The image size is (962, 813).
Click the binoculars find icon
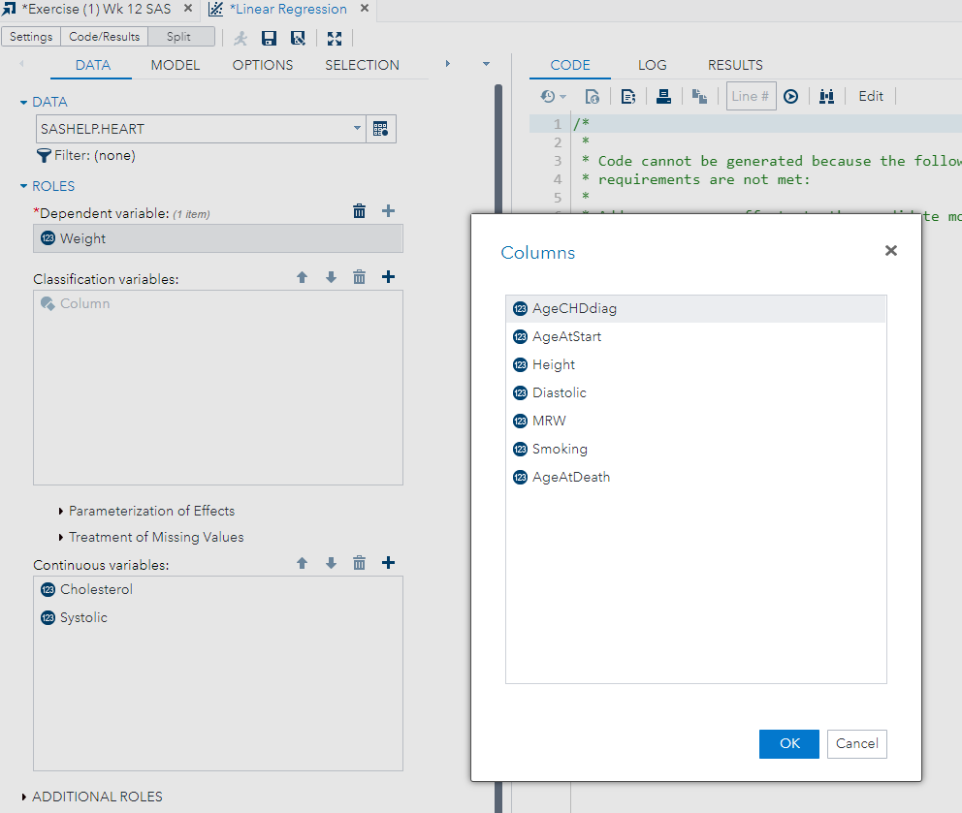(x=826, y=96)
